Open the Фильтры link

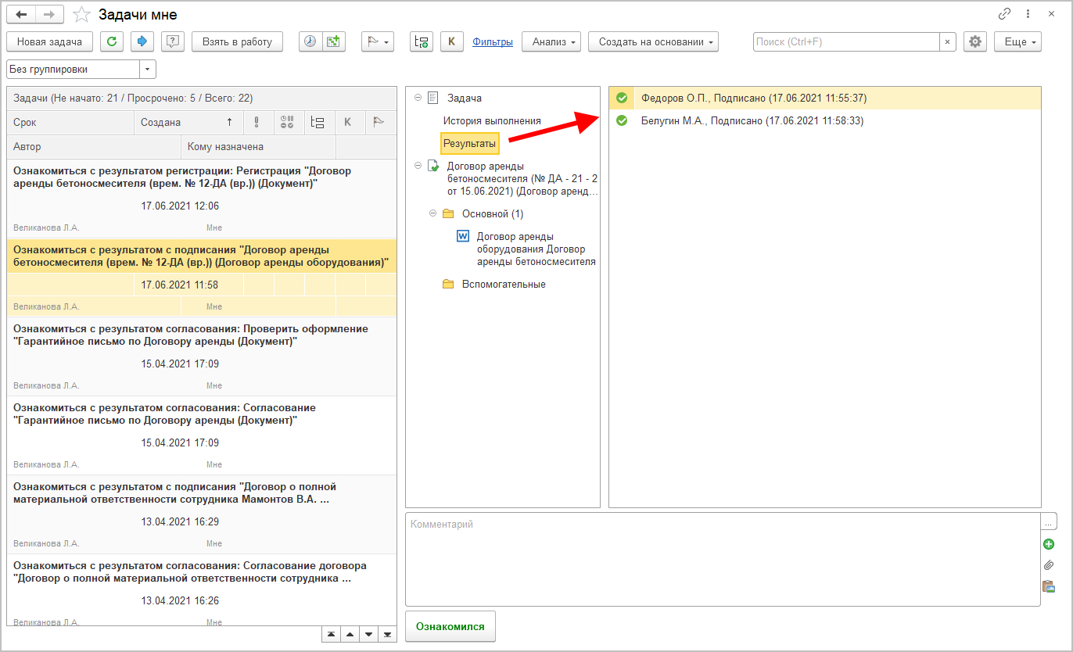[493, 42]
